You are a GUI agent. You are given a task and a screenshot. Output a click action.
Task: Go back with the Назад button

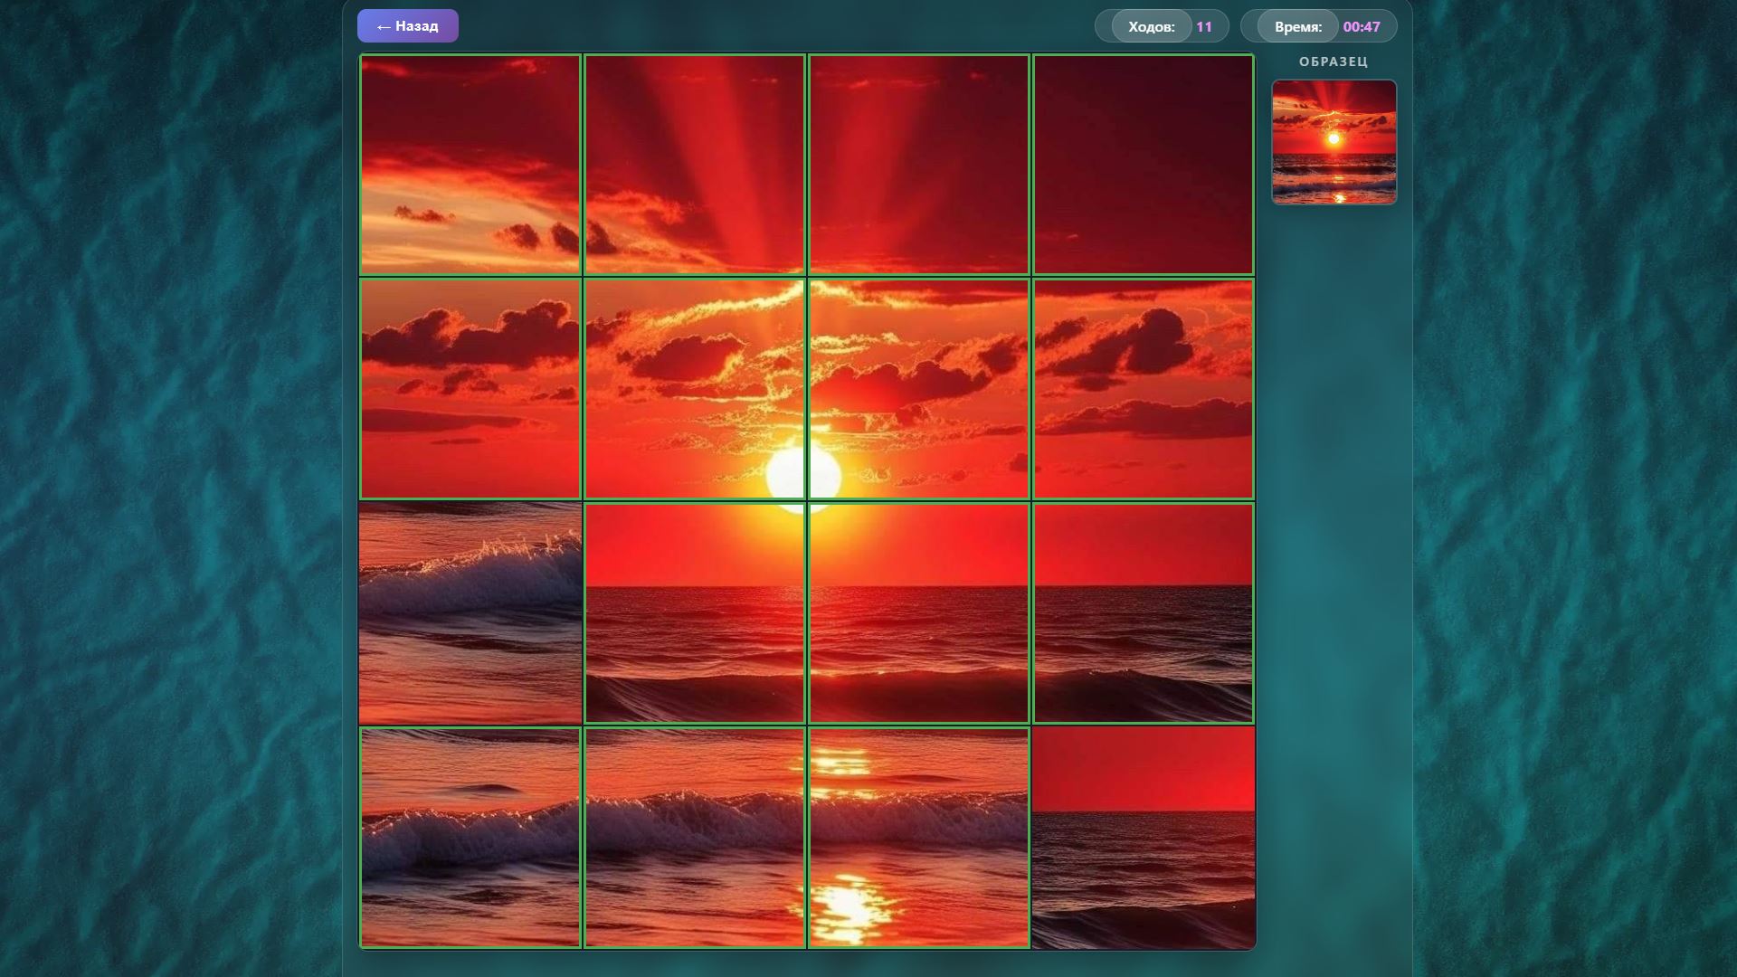[x=408, y=26]
